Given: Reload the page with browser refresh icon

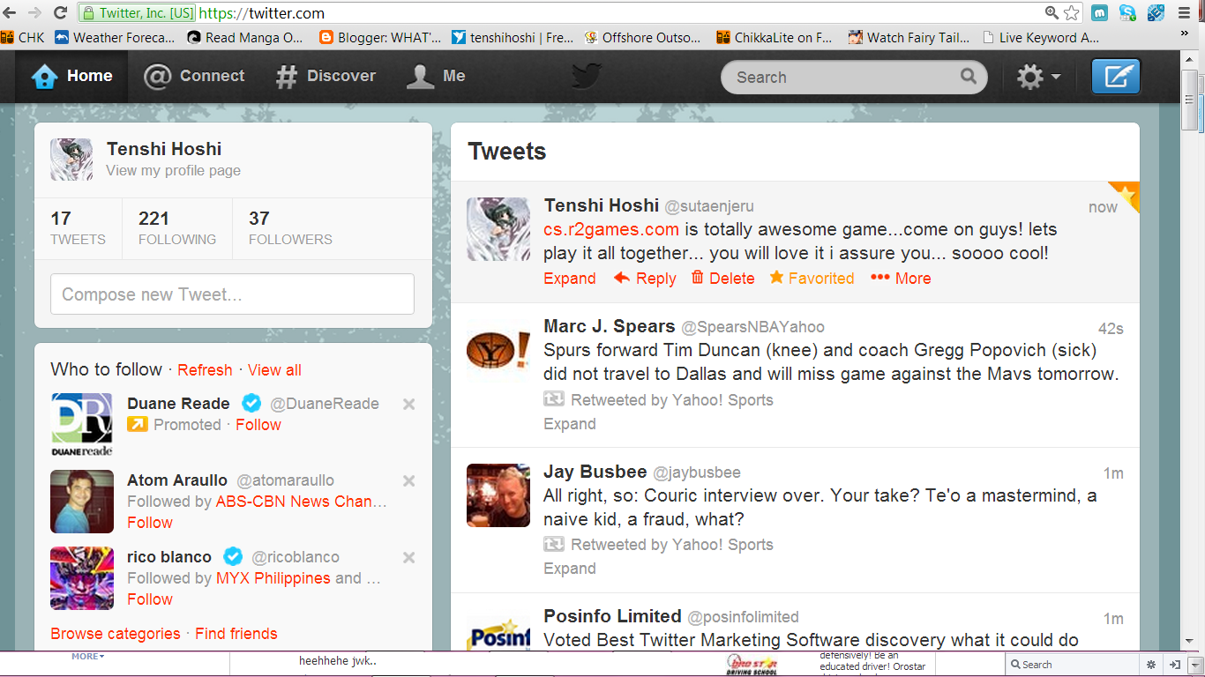Looking at the screenshot, I should tap(60, 13).
